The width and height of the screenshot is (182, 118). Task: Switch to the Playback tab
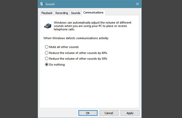coord(47,13)
